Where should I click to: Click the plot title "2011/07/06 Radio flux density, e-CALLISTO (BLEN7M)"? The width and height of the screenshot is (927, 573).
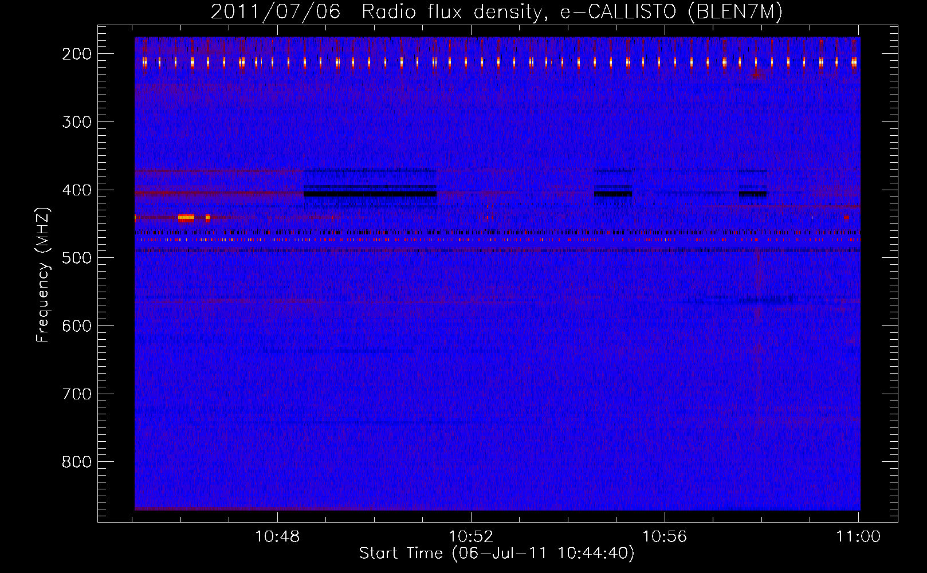[x=497, y=11]
